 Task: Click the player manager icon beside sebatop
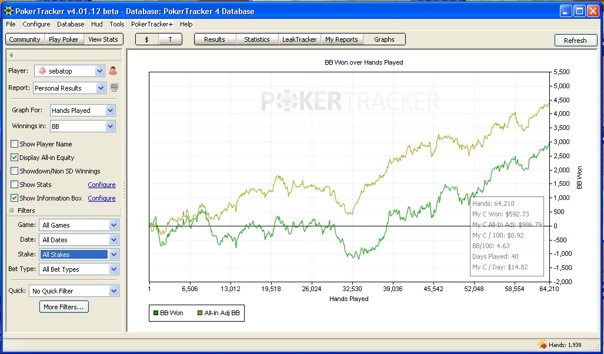(x=113, y=71)
